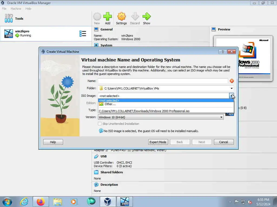277x207 pixels.
Task: Switch to Expert Mode
Action: [x=158, y=142]
